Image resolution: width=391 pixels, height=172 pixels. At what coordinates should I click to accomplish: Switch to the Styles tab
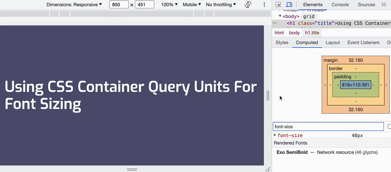click(x=282, y=43)
